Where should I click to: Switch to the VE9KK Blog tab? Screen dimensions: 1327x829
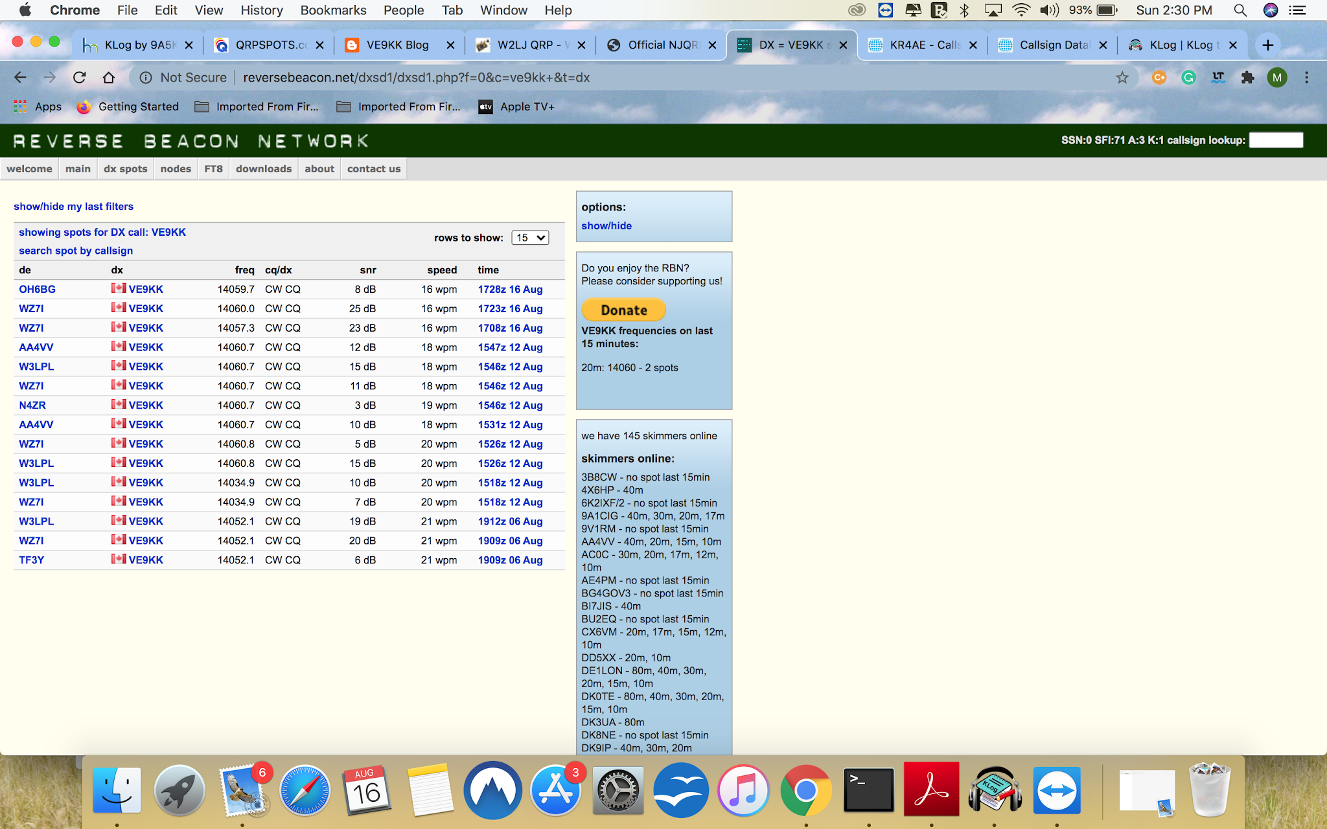397,45
